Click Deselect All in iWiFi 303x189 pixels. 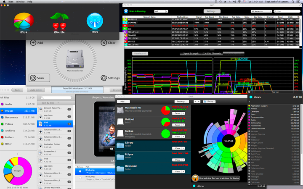(x=140, y=53)
